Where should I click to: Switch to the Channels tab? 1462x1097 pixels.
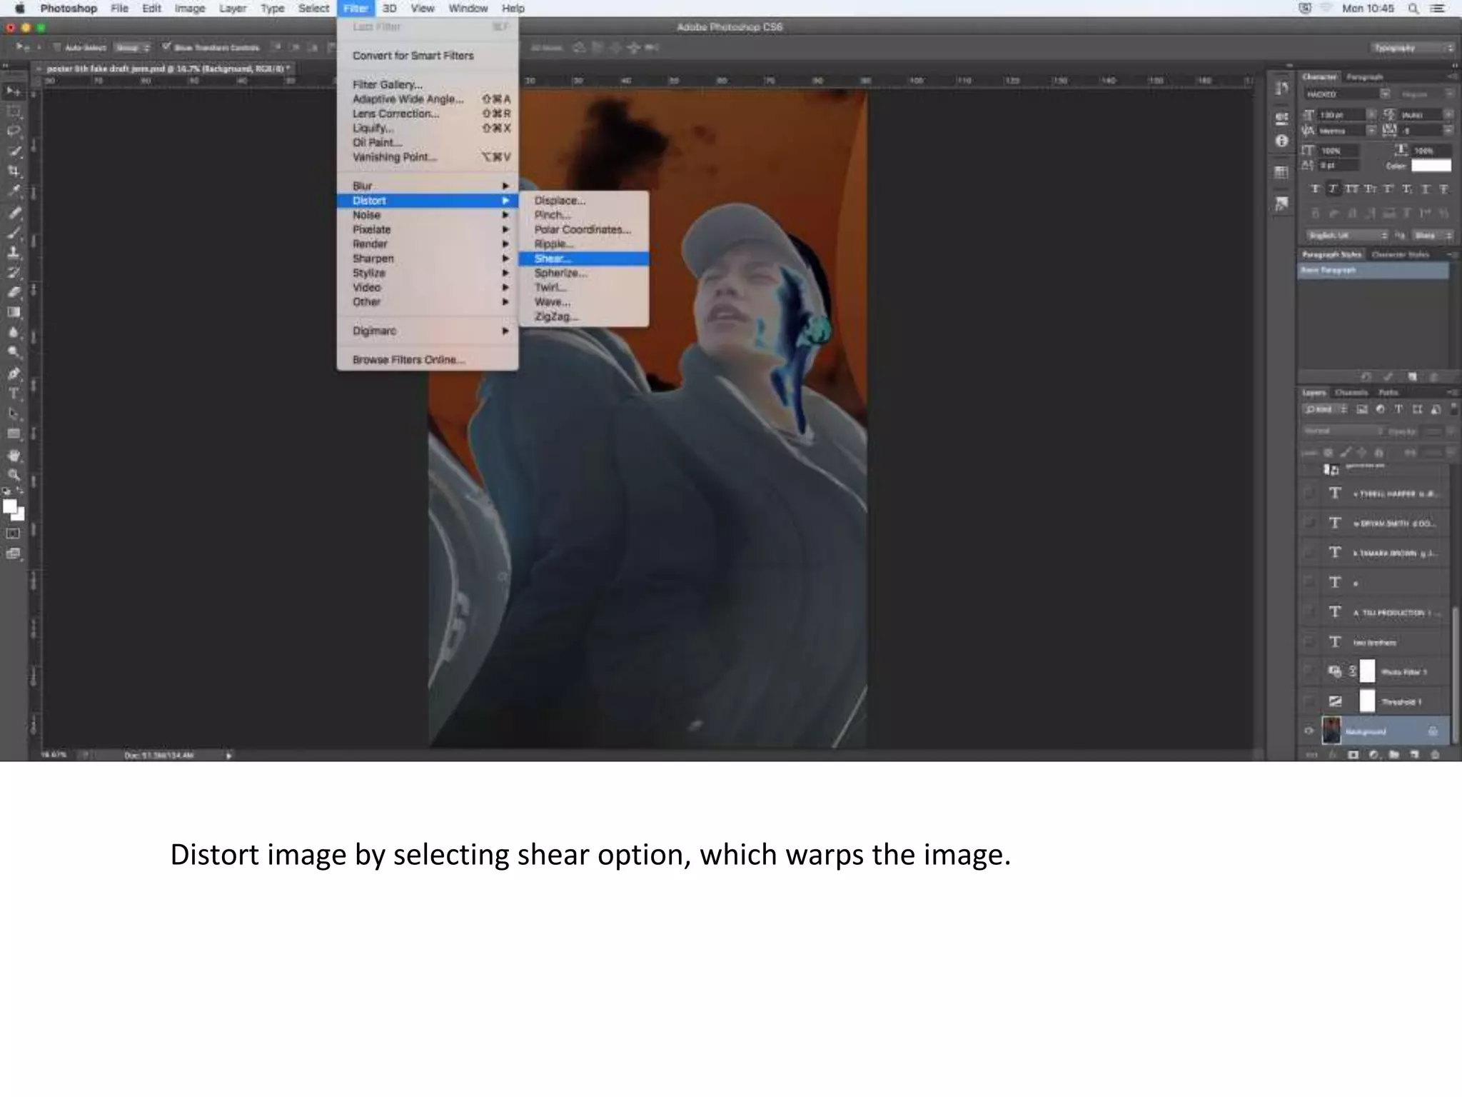[1351, 393]
